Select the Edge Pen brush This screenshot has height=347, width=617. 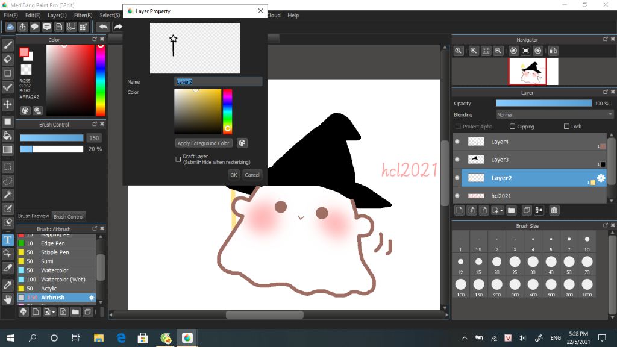pos(57,243)
